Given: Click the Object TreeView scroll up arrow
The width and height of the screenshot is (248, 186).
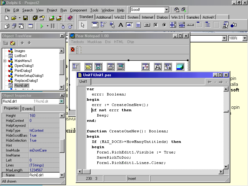Looking at the screenshot, I should [62, 51].
